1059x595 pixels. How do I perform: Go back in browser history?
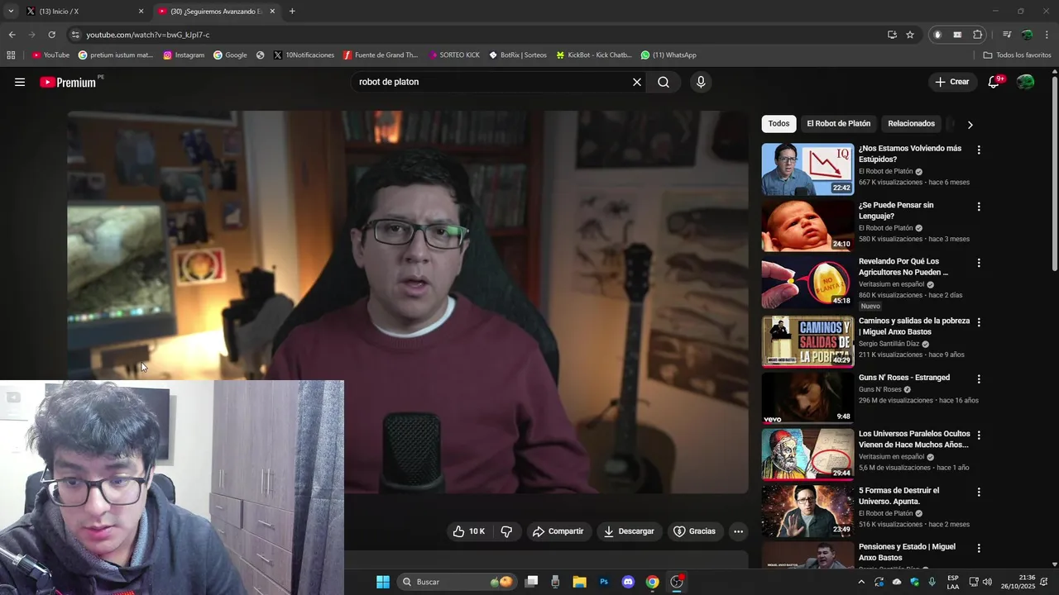click(x=12, y=35)
